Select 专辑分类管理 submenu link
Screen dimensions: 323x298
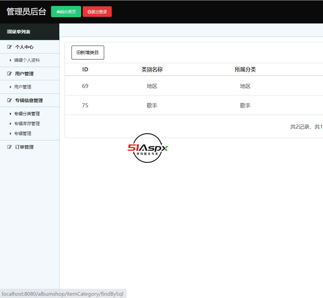coord(27,114)
